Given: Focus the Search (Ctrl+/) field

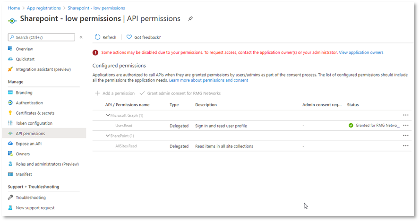Looking at the screenshot, I should tap(42, 37).
